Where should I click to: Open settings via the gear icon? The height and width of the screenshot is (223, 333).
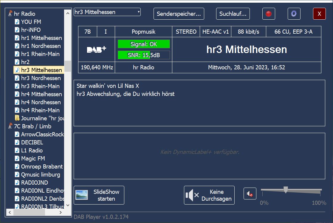pyautogui.click(x=294, y=14)
